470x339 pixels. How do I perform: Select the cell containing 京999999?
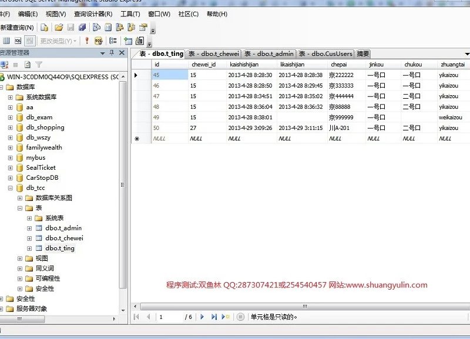tap(347, 118)
